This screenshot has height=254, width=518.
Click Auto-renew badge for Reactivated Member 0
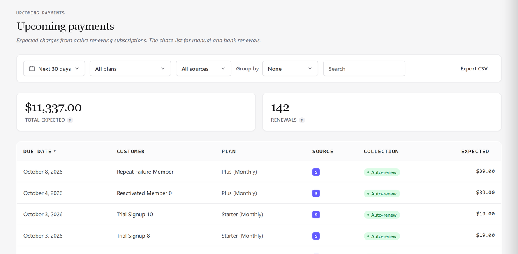pyautogui.click(x=382, y=194)
